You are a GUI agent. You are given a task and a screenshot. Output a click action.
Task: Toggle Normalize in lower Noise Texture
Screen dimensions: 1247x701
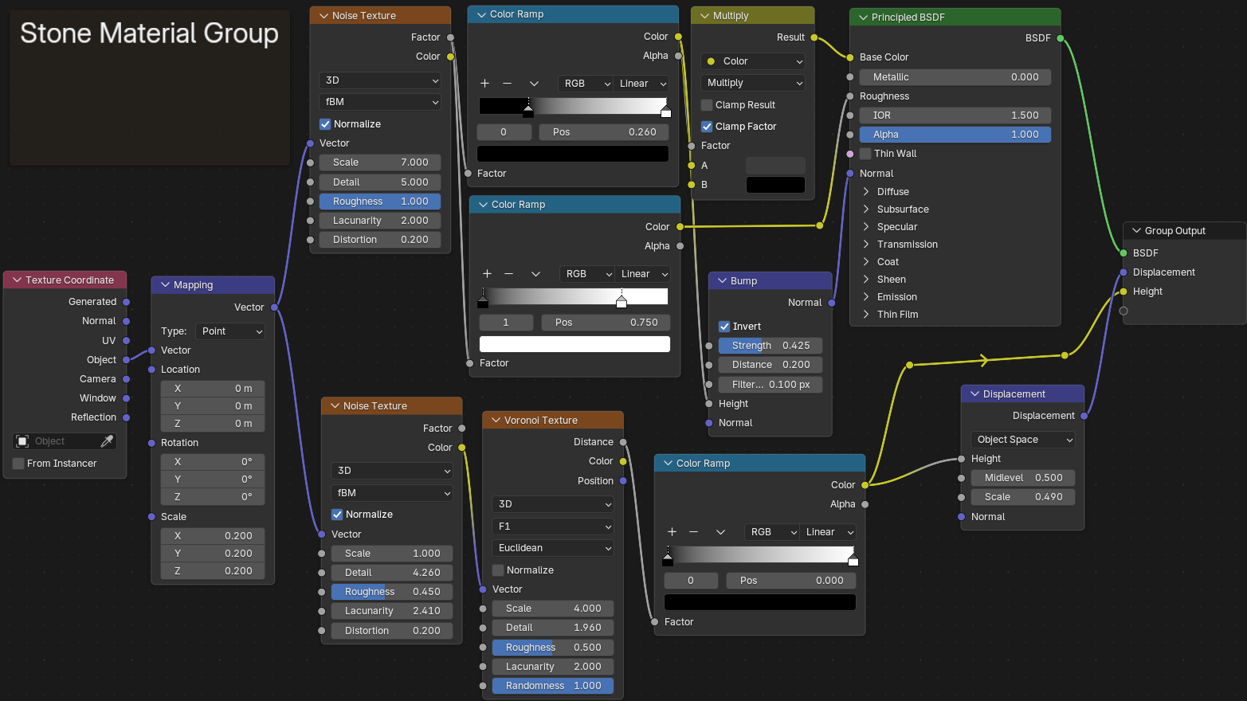pos(337,515)
